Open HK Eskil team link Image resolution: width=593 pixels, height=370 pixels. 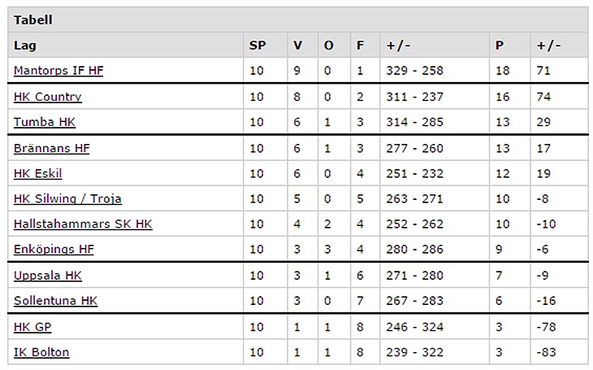(x=38, y=173)
